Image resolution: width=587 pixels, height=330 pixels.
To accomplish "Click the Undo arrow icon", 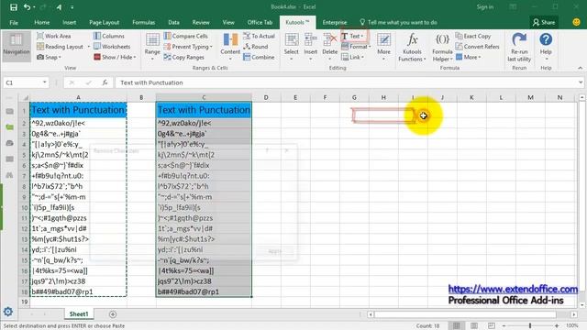I will pos(27,7).
